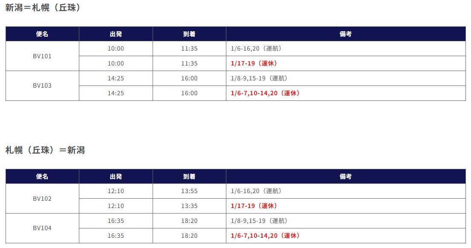Click the BV102 flight name cell

(x=42, y=199)
